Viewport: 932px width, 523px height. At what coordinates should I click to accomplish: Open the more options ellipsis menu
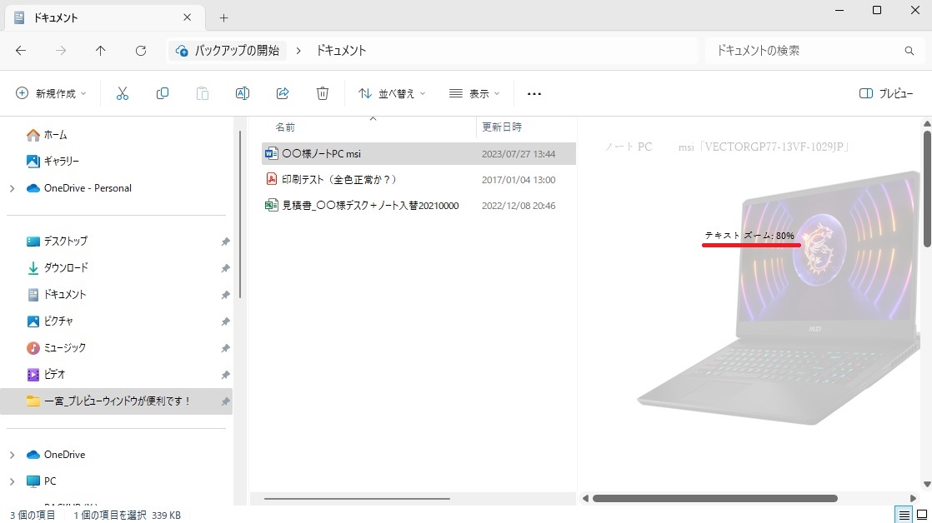[x=534, y=93]
